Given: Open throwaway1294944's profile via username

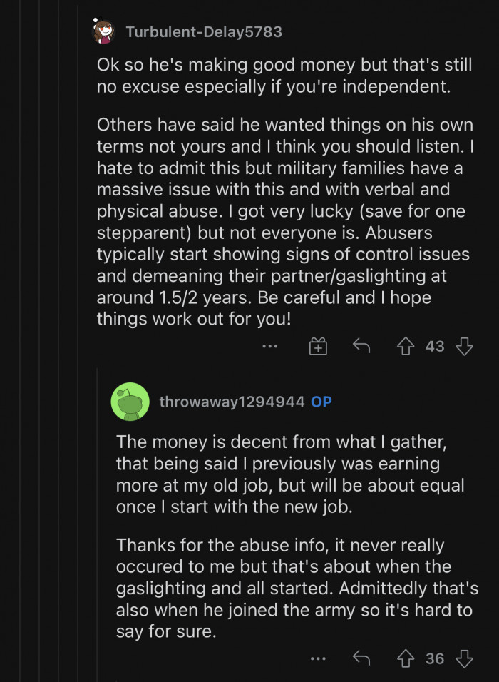Looking at the screenshot, I should point(232,402).
